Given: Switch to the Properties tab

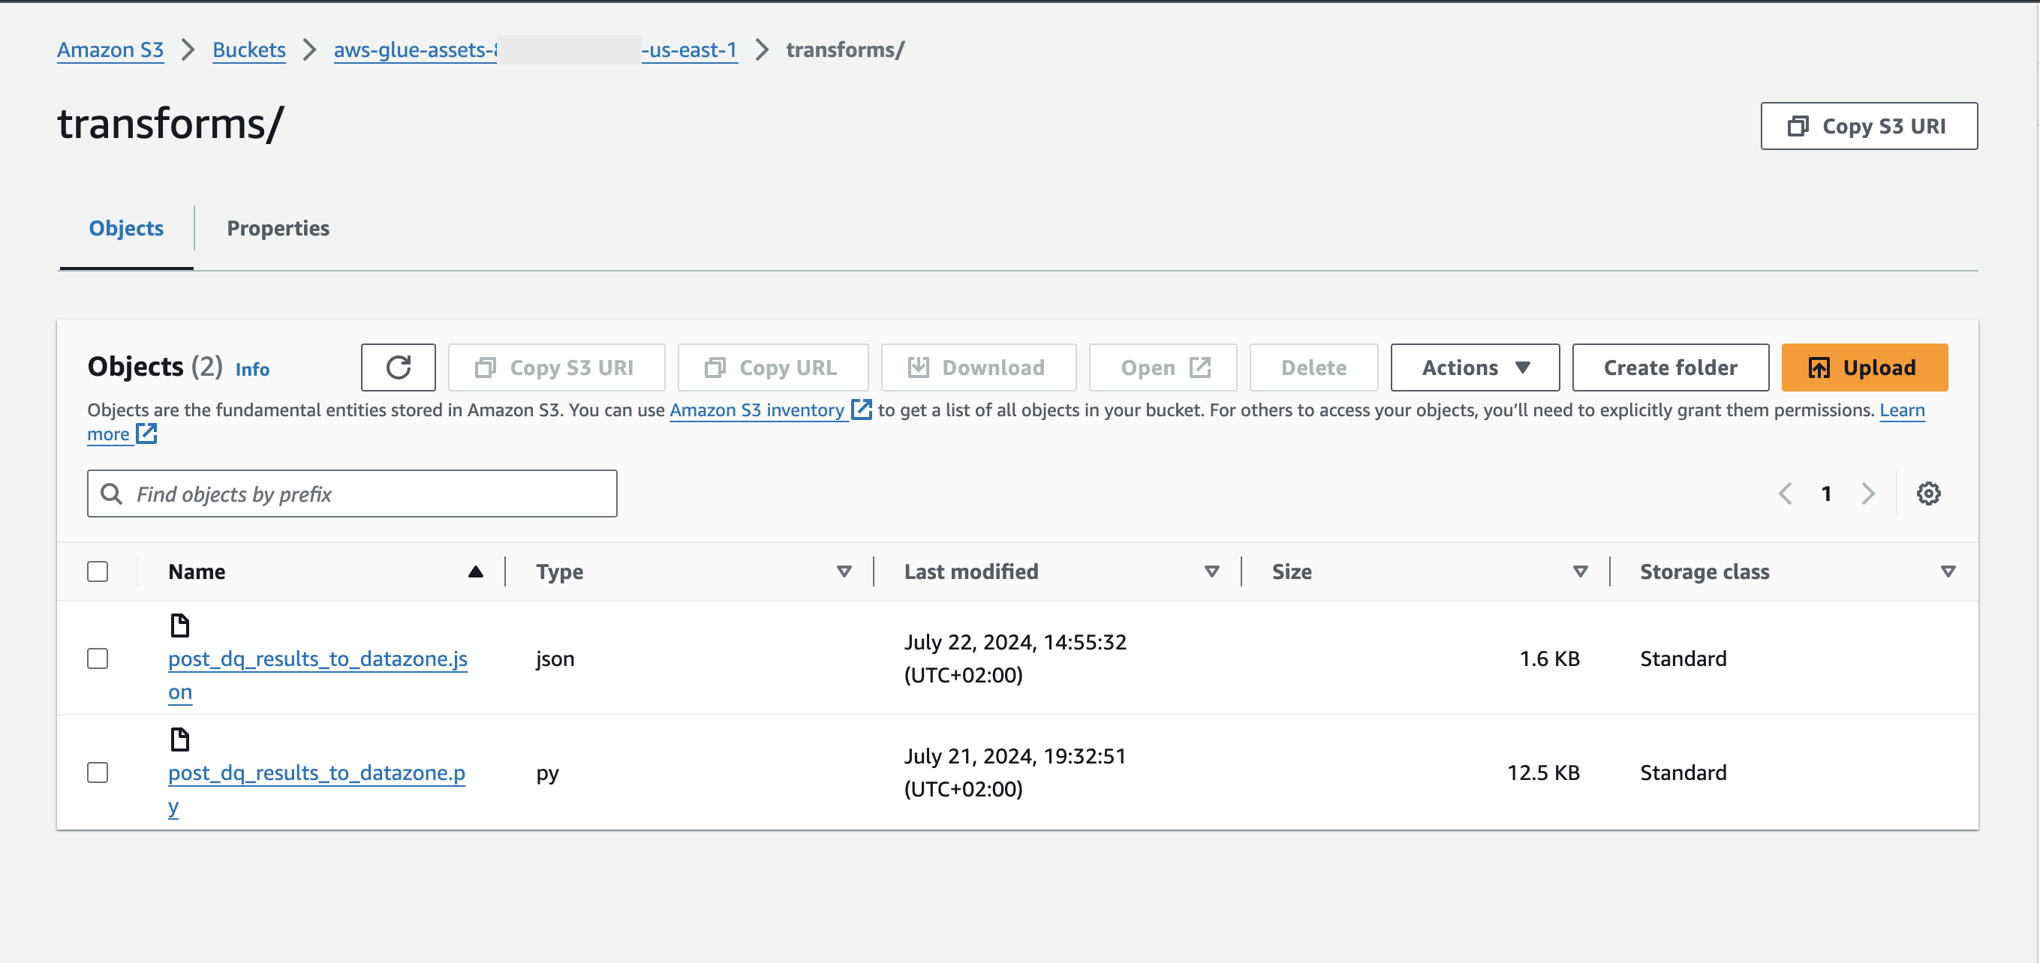Looking at the screenshot, I should point(278,228).
